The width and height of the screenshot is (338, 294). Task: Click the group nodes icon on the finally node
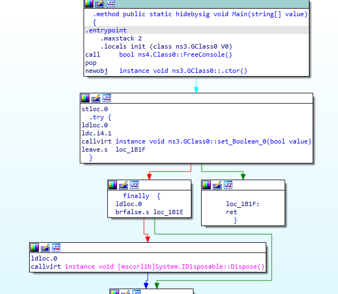pyautogui.click(x=134, y=185)
